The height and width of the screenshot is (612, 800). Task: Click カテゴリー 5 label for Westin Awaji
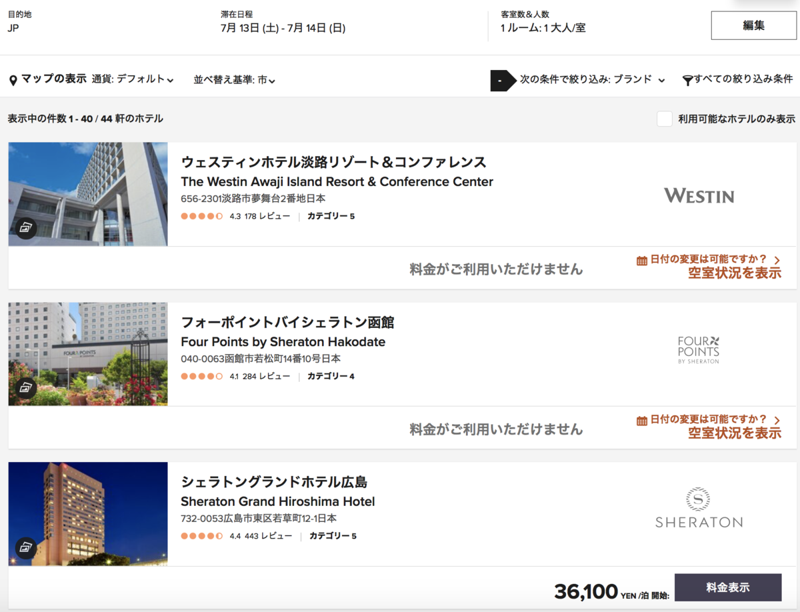click(x=331, y=217)
